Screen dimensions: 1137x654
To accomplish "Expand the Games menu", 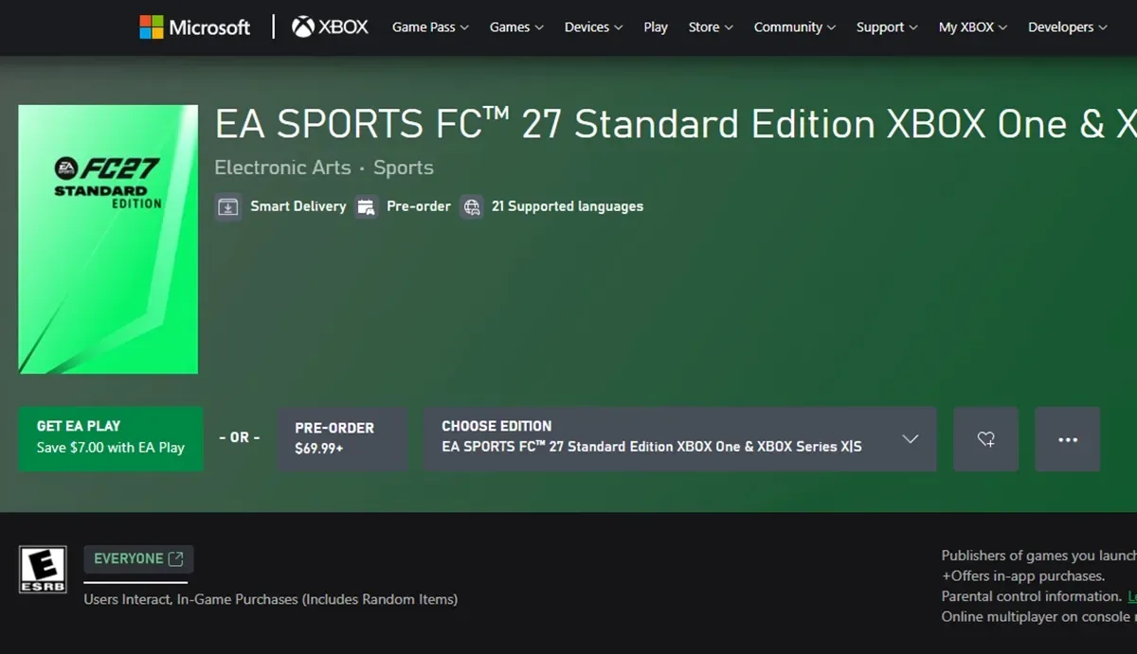I will click(x=516, y=27).
